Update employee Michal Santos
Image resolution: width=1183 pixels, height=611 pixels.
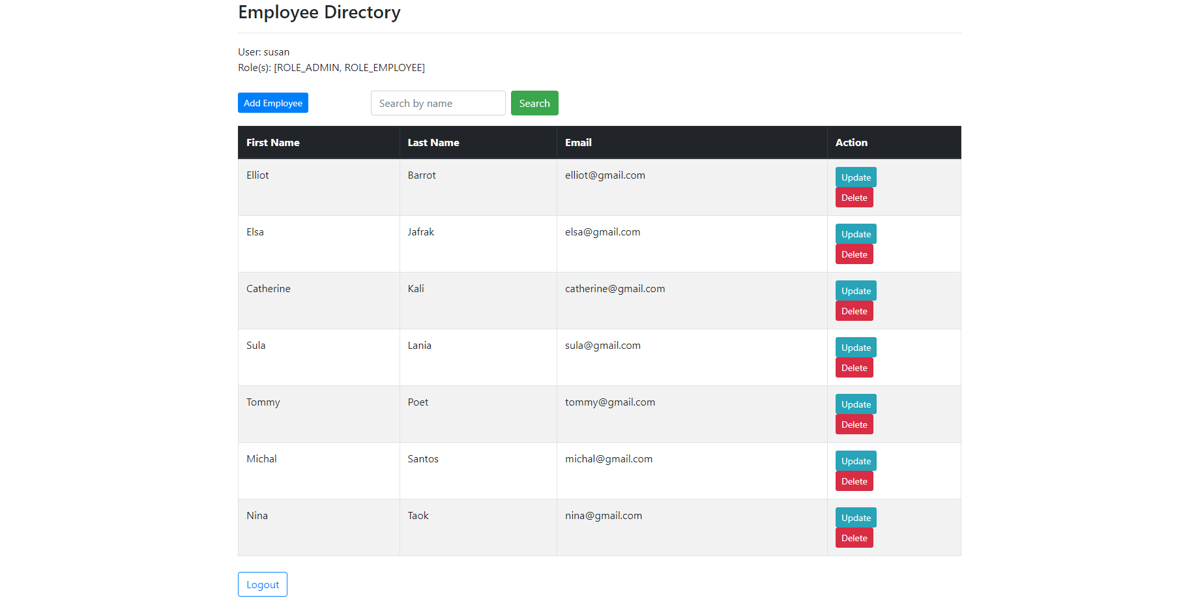pyautogui.click(x=855, y=460)
